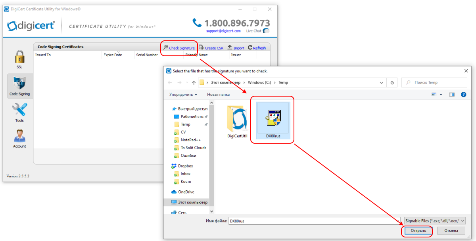This screenshot has width=476, height=241.
Task: Open the Account section
Action: coord(19,139)
